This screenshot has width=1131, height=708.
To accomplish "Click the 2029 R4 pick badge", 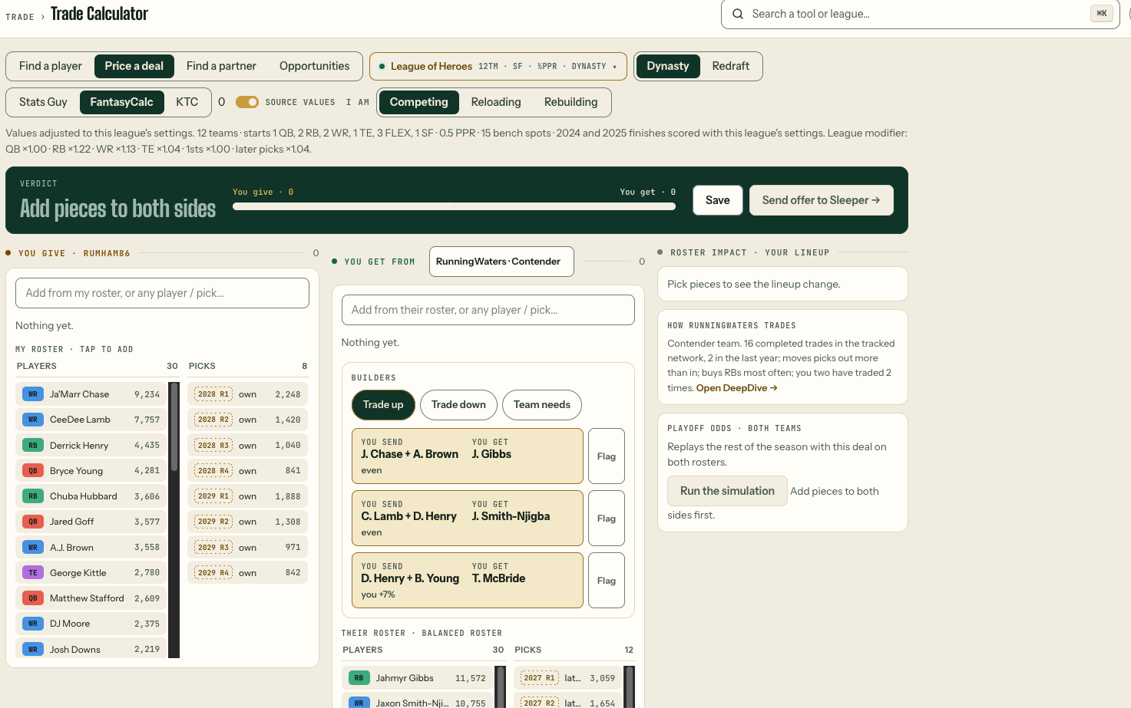I will pos(213,573).
